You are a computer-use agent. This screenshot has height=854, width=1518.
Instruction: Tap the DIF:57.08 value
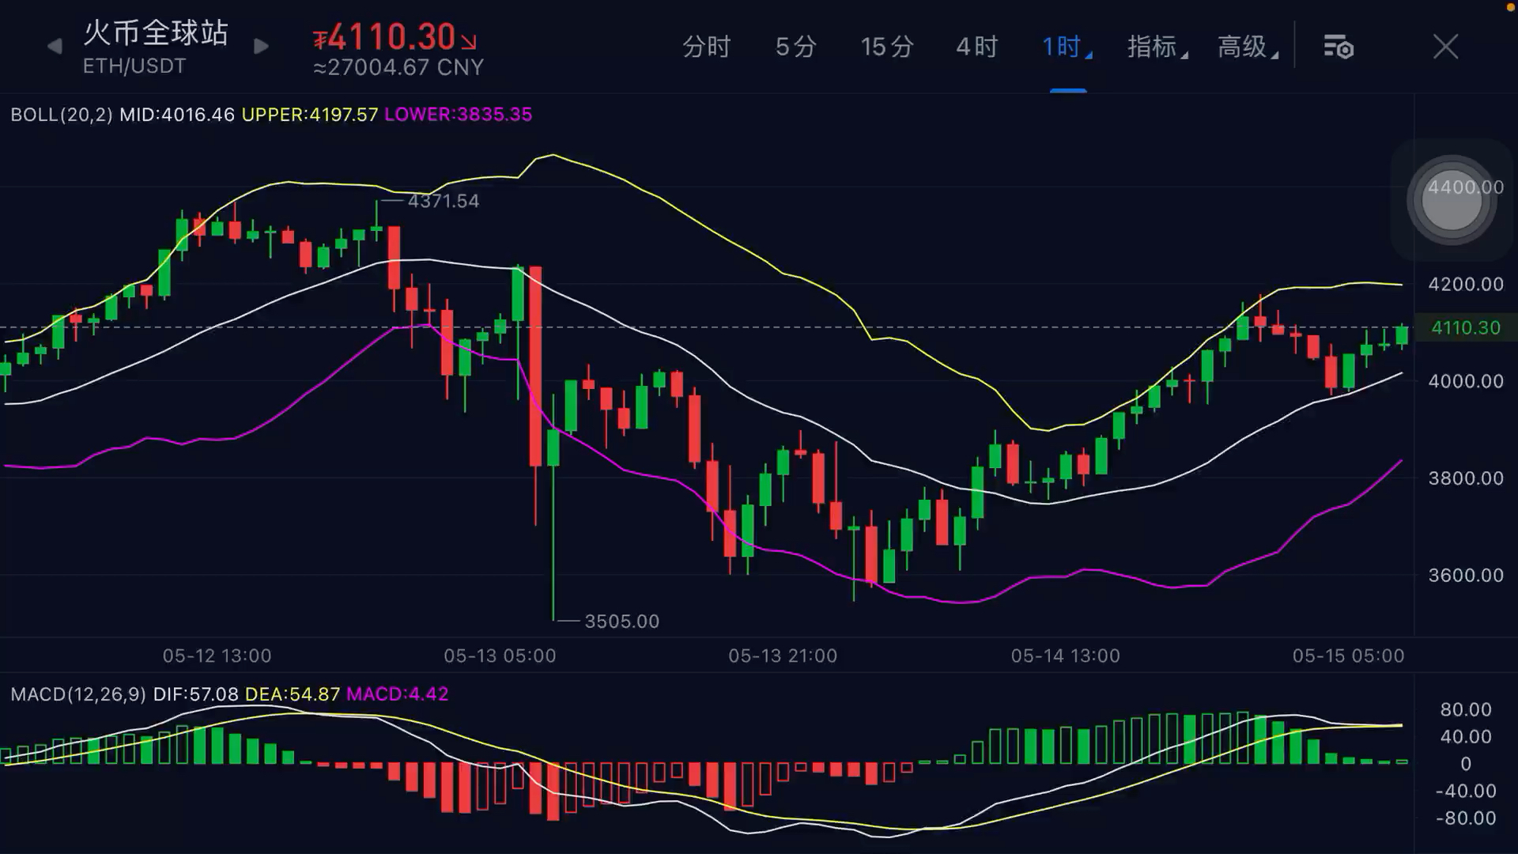[x=195, y=694]
